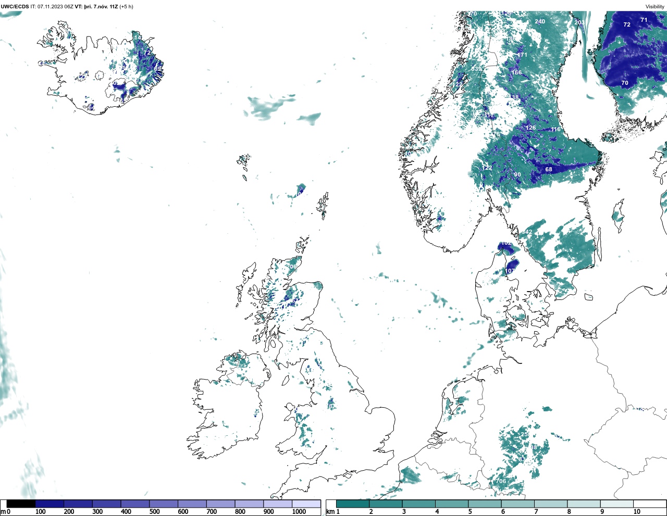This screenshot has width=667, height=516.
Task: Click the '166' visibility value on the map
Action: [x=516, y=72]
